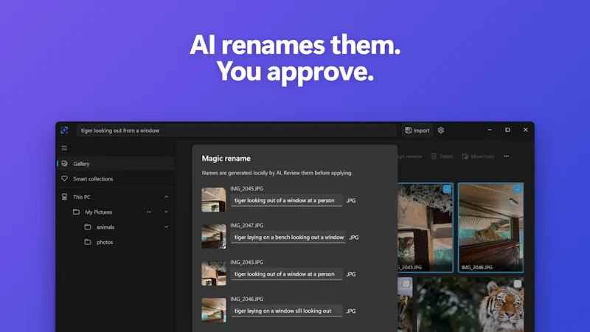Edit the new name for IMG_2046.JPG
This screenshot has width=590, height=332.
(x=286, y=311)
